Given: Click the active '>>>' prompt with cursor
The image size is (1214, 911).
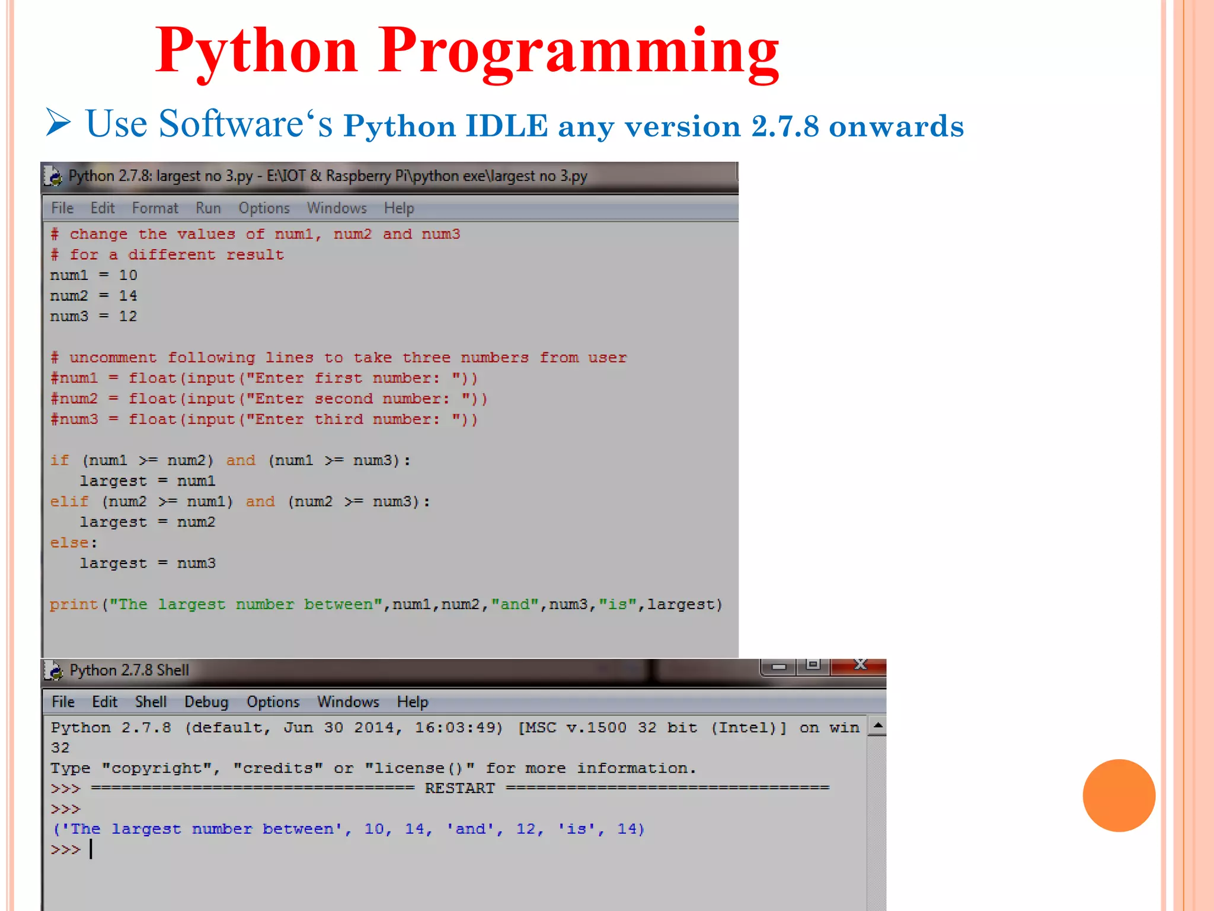Looking at the screenshot, I should [x=71, y=850].
